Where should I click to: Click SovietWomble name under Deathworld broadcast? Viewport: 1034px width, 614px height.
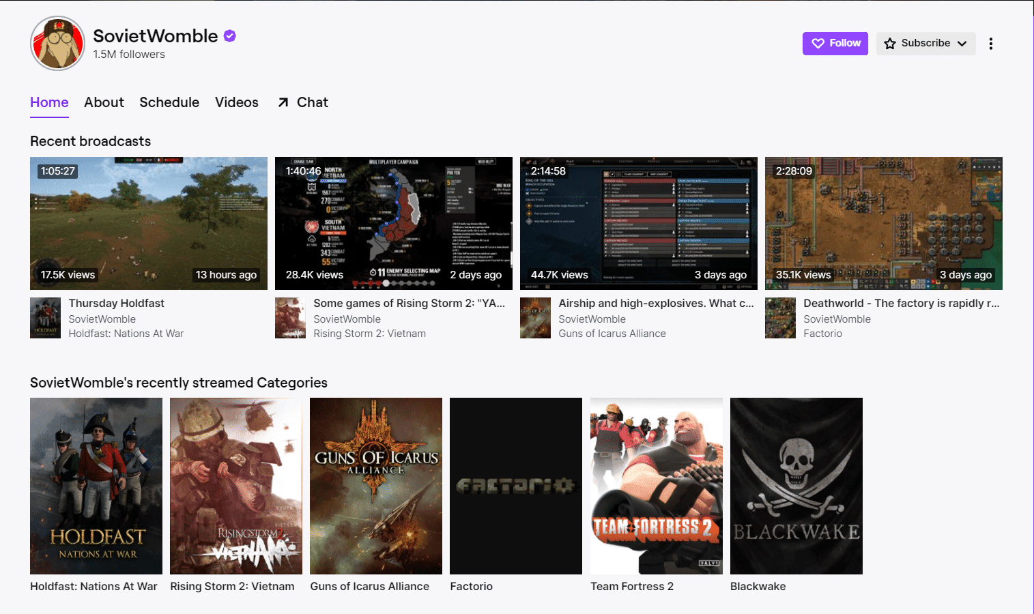[837, 319]
